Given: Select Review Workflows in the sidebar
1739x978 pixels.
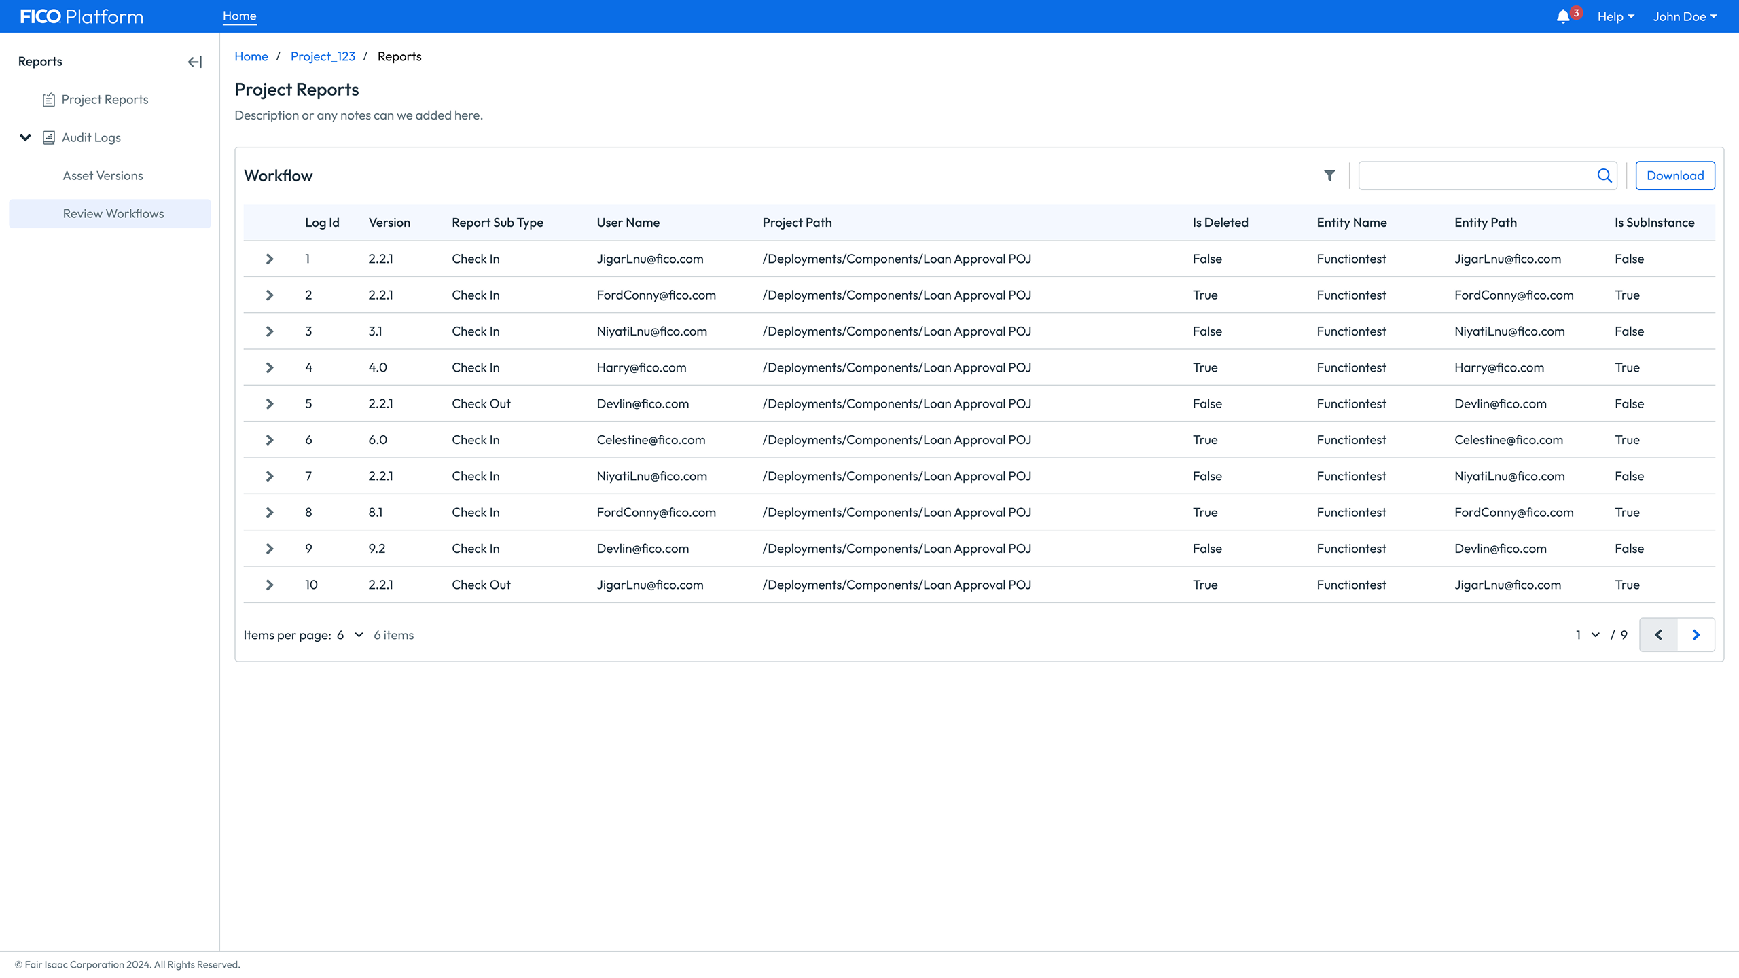Looking at the screenshot, I should point(110,214).
